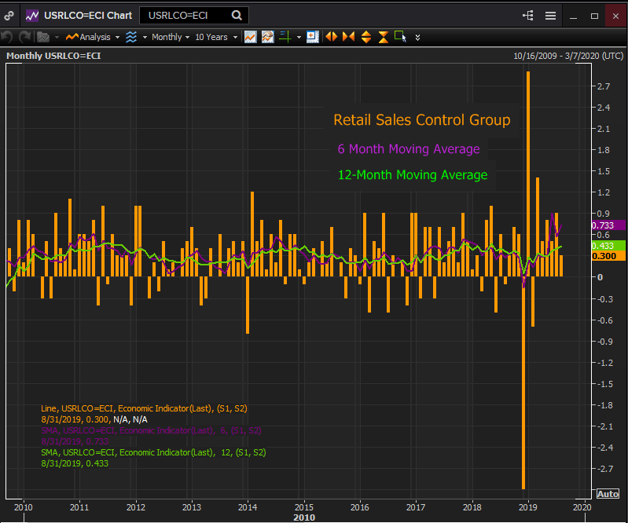Compress chart horizontally with inward arrows icon

point(348,37)
